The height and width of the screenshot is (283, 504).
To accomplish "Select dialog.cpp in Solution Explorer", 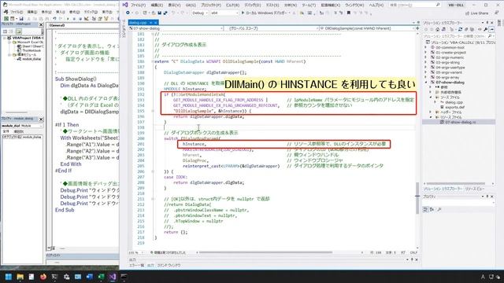I will (454, 102).
